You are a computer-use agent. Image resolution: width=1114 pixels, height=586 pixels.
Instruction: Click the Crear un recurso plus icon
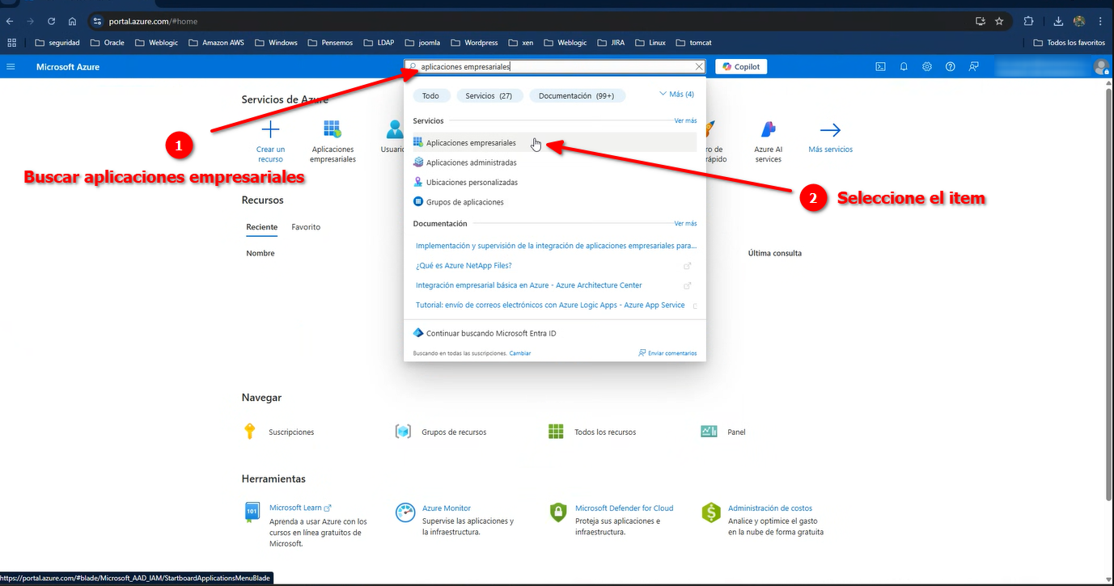point(270,130)
